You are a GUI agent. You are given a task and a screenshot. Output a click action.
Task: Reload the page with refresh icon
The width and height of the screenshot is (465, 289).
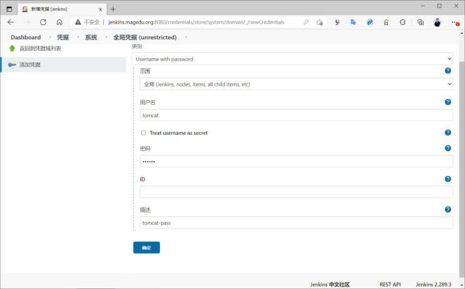(43, 22)
